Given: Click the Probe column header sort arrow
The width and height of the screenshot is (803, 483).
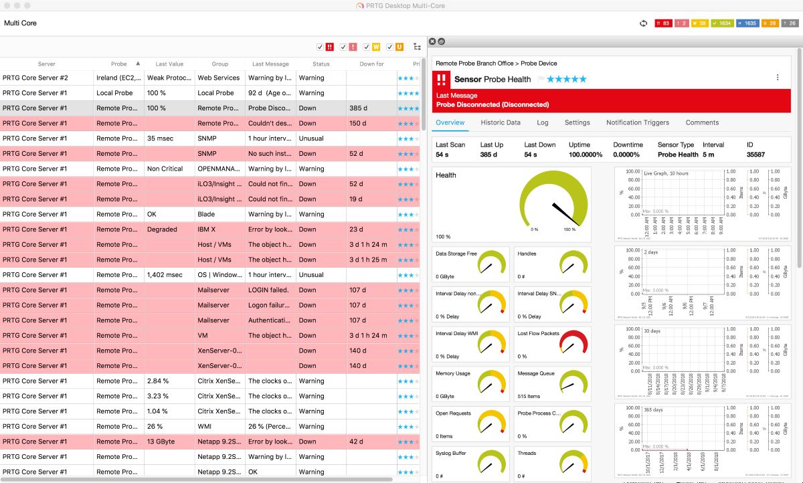Looking at the screenshot, I should (139, 64).
